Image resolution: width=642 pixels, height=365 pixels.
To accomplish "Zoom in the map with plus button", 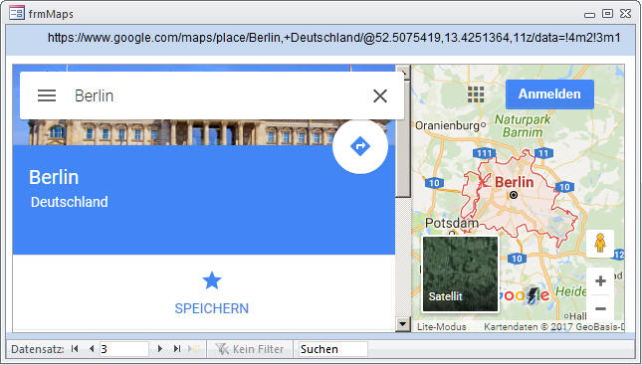I will click(x=600, y=281).
